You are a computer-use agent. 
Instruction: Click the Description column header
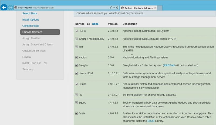(x=130, y=24)
